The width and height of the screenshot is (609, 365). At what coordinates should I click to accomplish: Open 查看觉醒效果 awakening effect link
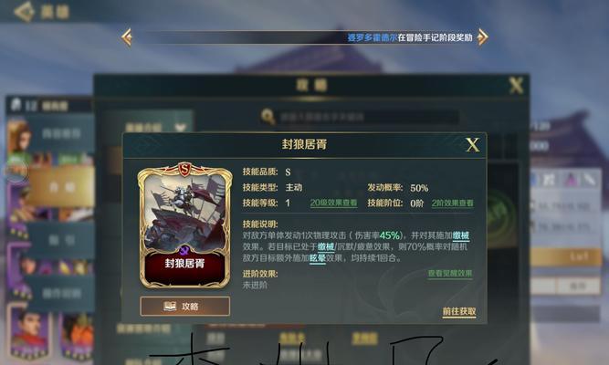(x=450, y=274)
